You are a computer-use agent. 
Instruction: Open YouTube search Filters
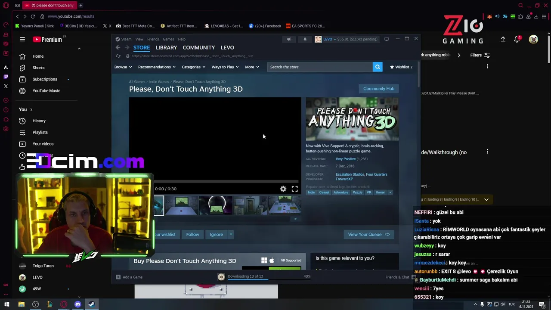pos(480,55)
